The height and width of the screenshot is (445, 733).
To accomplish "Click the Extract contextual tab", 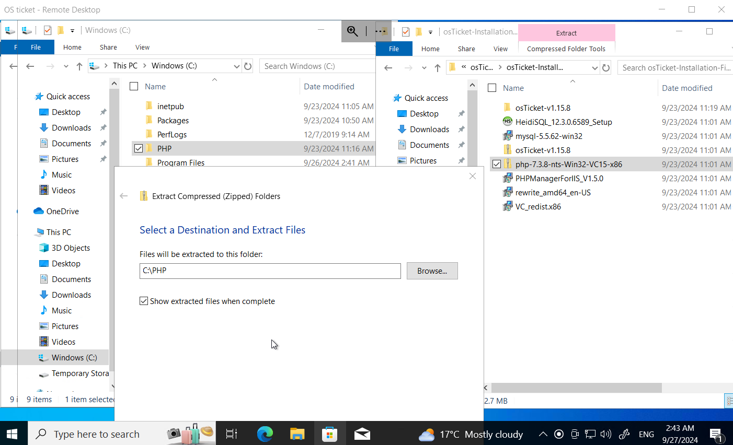I will point(566,33).
